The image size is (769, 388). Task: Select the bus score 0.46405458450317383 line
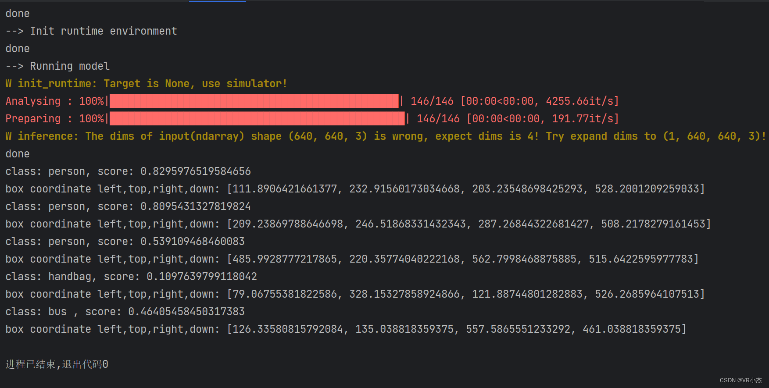(x=125, y=312)
